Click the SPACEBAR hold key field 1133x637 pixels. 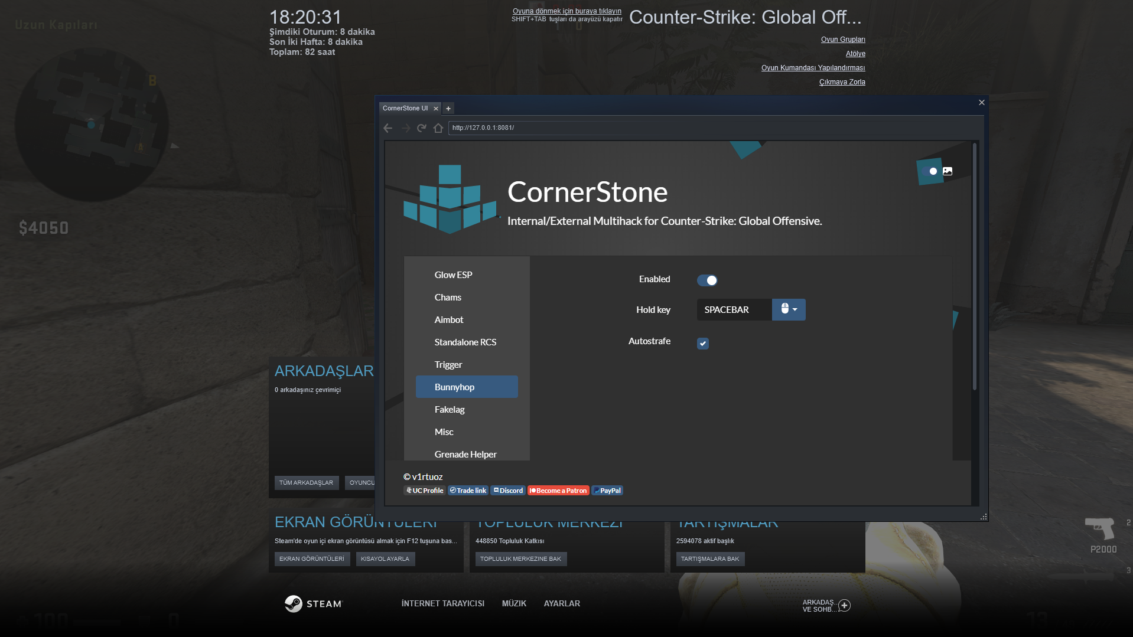pyautogui.click(x=734, y=309)
